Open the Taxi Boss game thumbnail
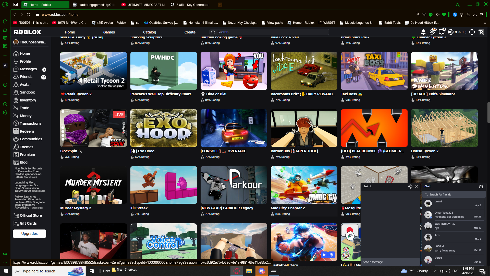This screenshot has width=490, height=276. coord(374,71)
